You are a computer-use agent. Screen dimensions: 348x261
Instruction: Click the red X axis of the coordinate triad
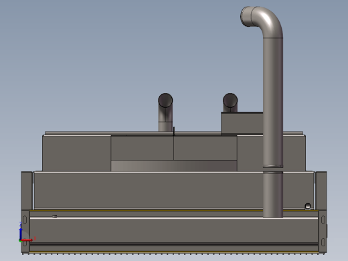[27, 240]
